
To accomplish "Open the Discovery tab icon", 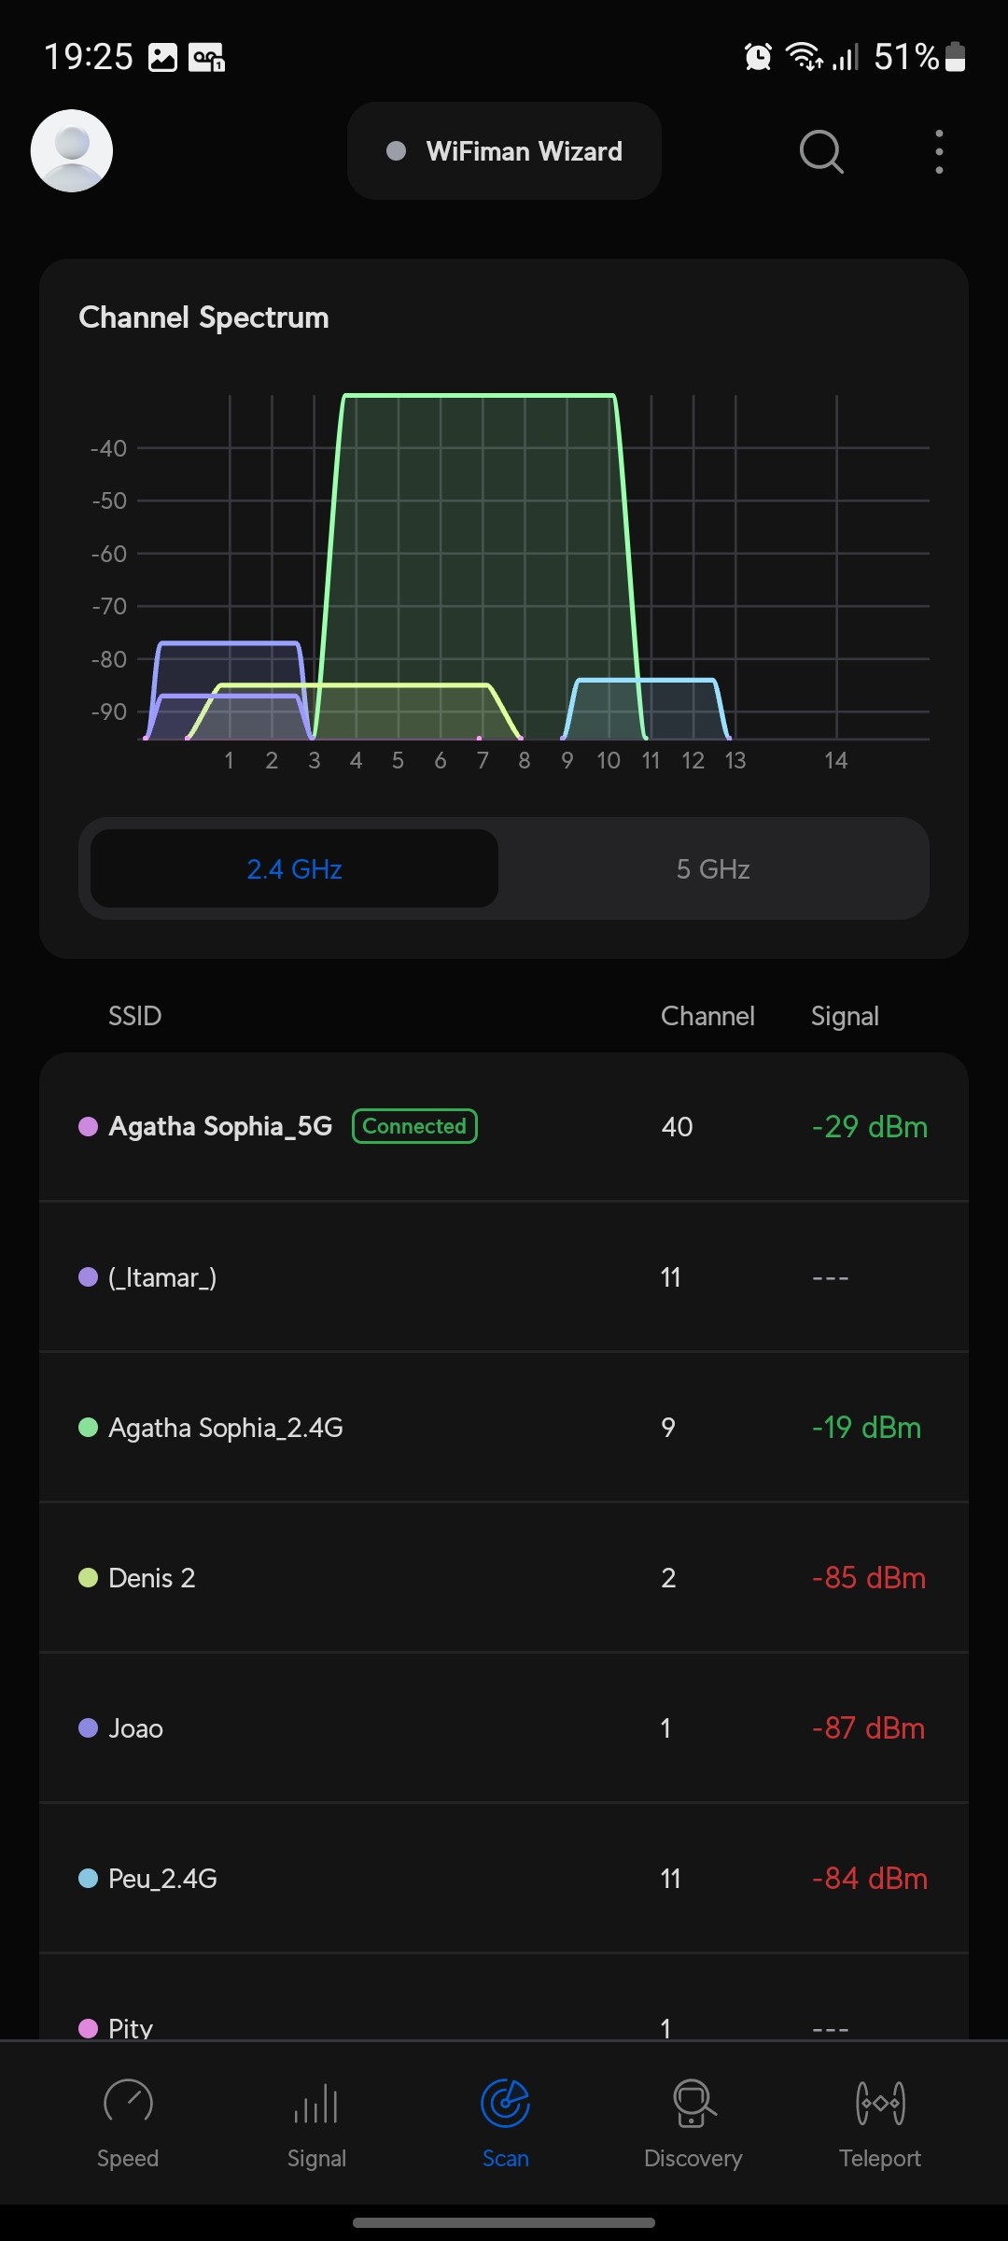I will tap(693, 2104).
